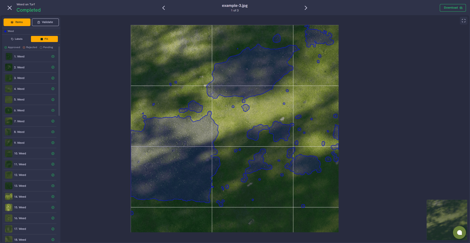Click the Download button
Screen dimensions: 470x243
(453, 8)
